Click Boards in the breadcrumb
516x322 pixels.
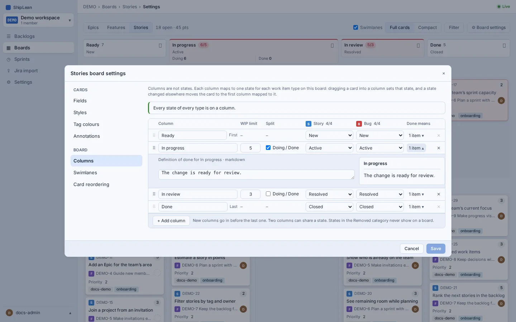click(x=109, y=7)
